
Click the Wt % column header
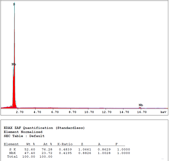[x=31, y=144]
